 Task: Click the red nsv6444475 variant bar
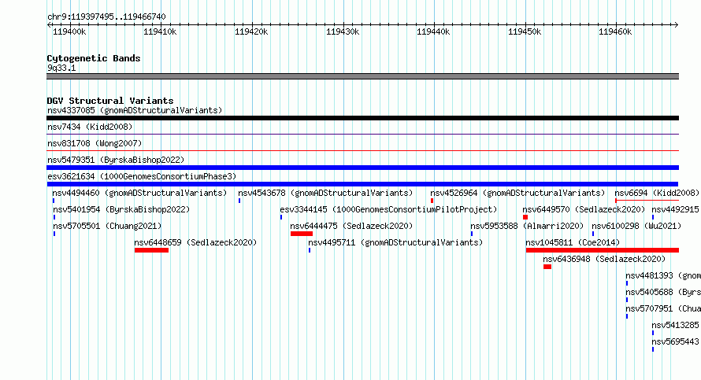click(x=302, y=234)
